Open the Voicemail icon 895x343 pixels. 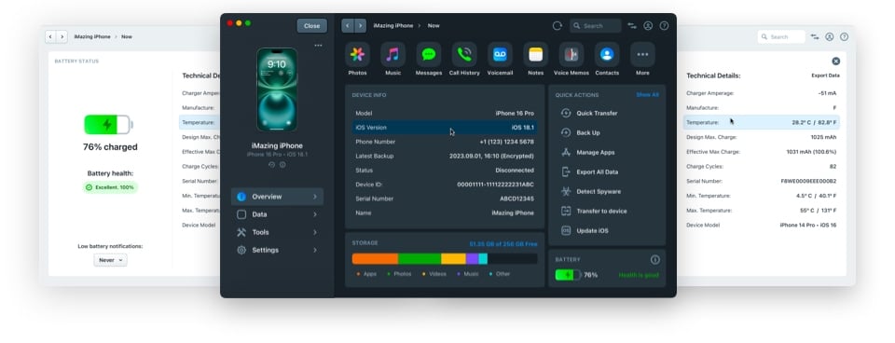point(500,54)
